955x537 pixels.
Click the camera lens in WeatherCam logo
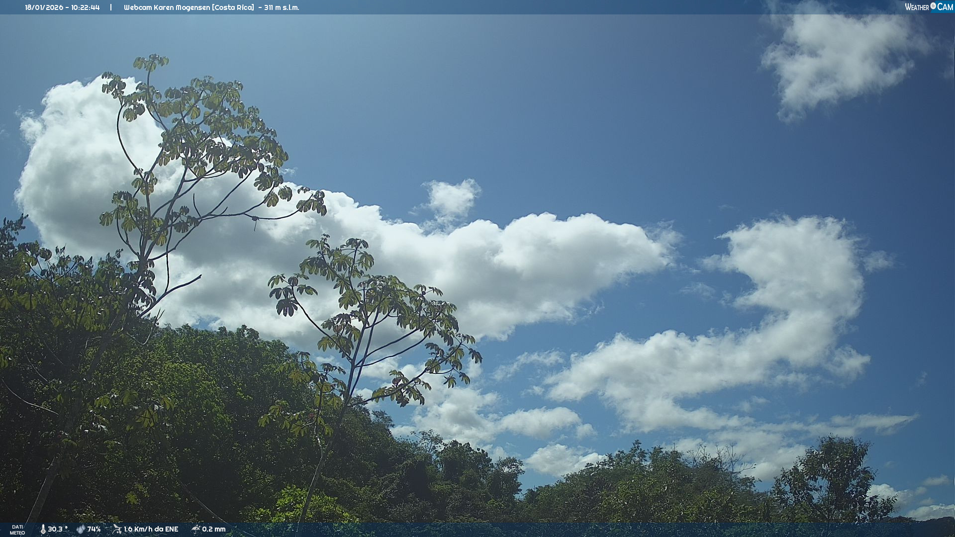point(933,6)
